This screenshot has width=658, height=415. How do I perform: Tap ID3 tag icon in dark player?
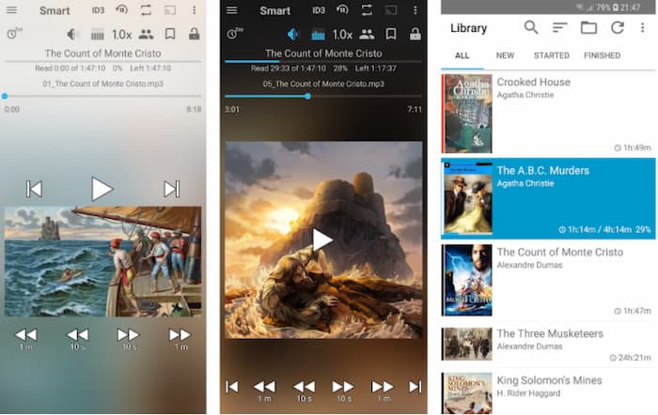click(x=318, y=10)
